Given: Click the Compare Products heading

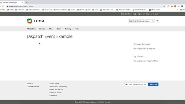Looking at the screenshot, I should coord(142,44).
